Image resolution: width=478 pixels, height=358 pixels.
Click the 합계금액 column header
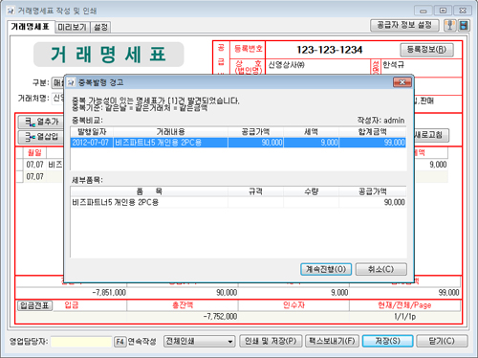click(x=373, y=132)
